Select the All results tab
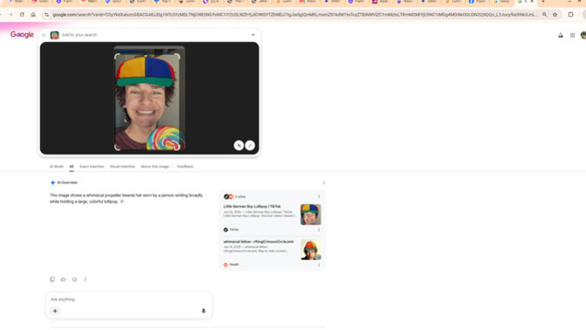586x330 pixels. click(x=72, y=167)
